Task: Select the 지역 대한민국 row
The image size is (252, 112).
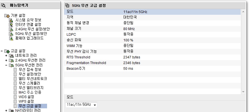Action: point(152,17)
